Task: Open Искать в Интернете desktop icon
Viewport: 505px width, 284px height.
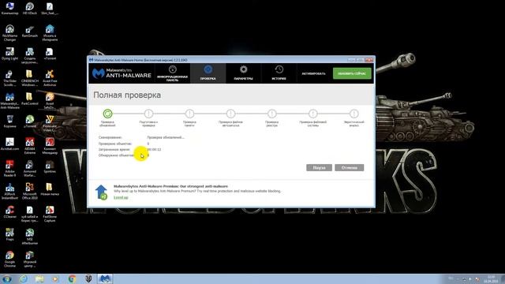Action: (50, 33)
